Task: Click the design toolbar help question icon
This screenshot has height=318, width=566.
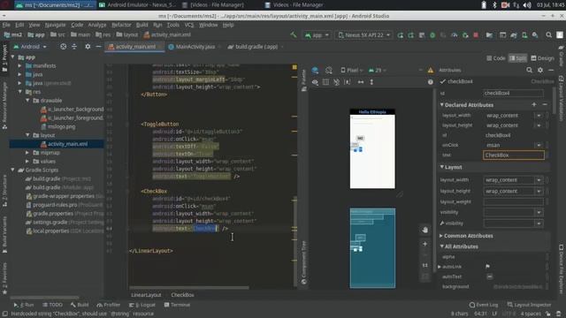Action: point(431,82)
